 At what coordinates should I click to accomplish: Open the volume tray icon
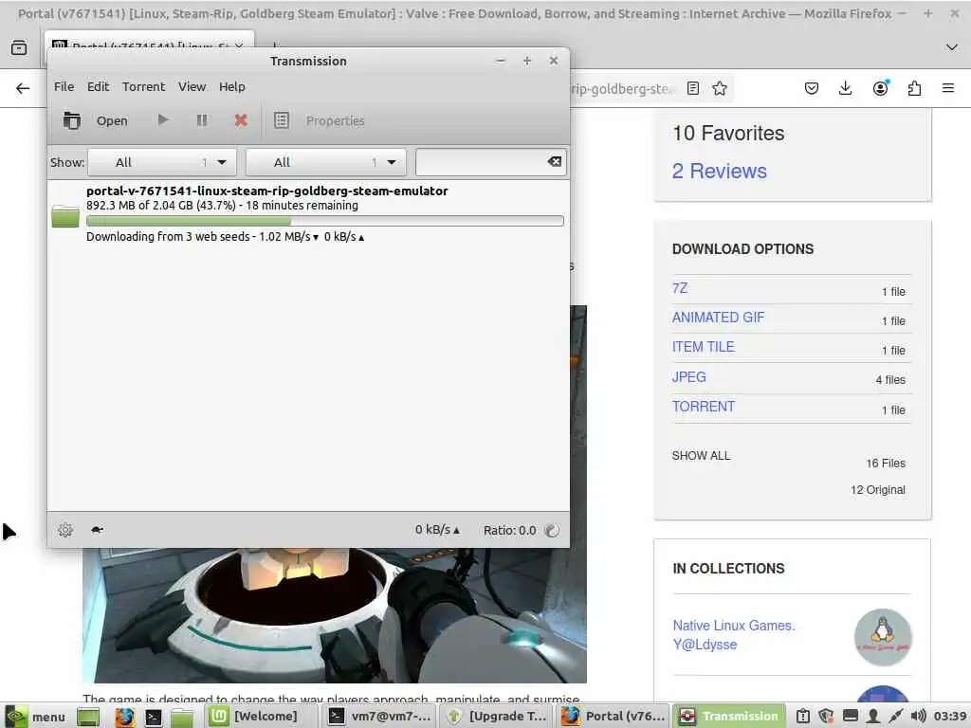(918, 717)
